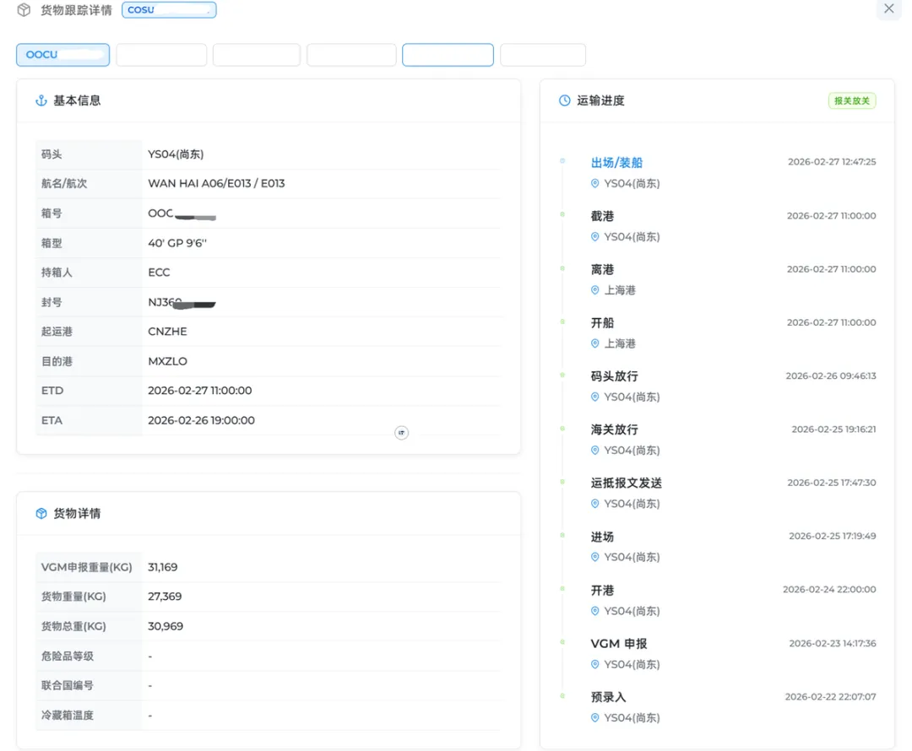Click destination port value MXZLO

tap(167, 361)
